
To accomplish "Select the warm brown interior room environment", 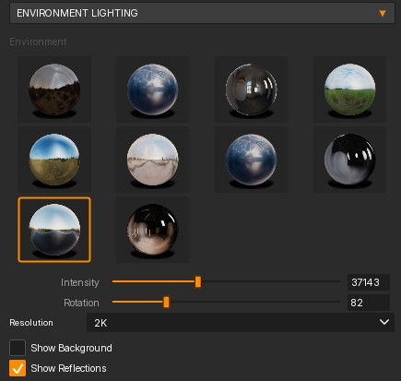I will (152, 230).
